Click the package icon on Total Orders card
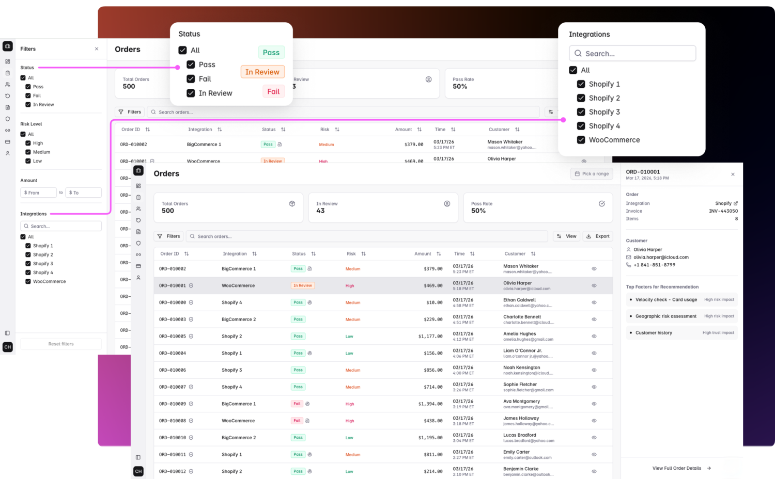Image resolution: width=775 pixels, height=479 pixels. (292, 203)
